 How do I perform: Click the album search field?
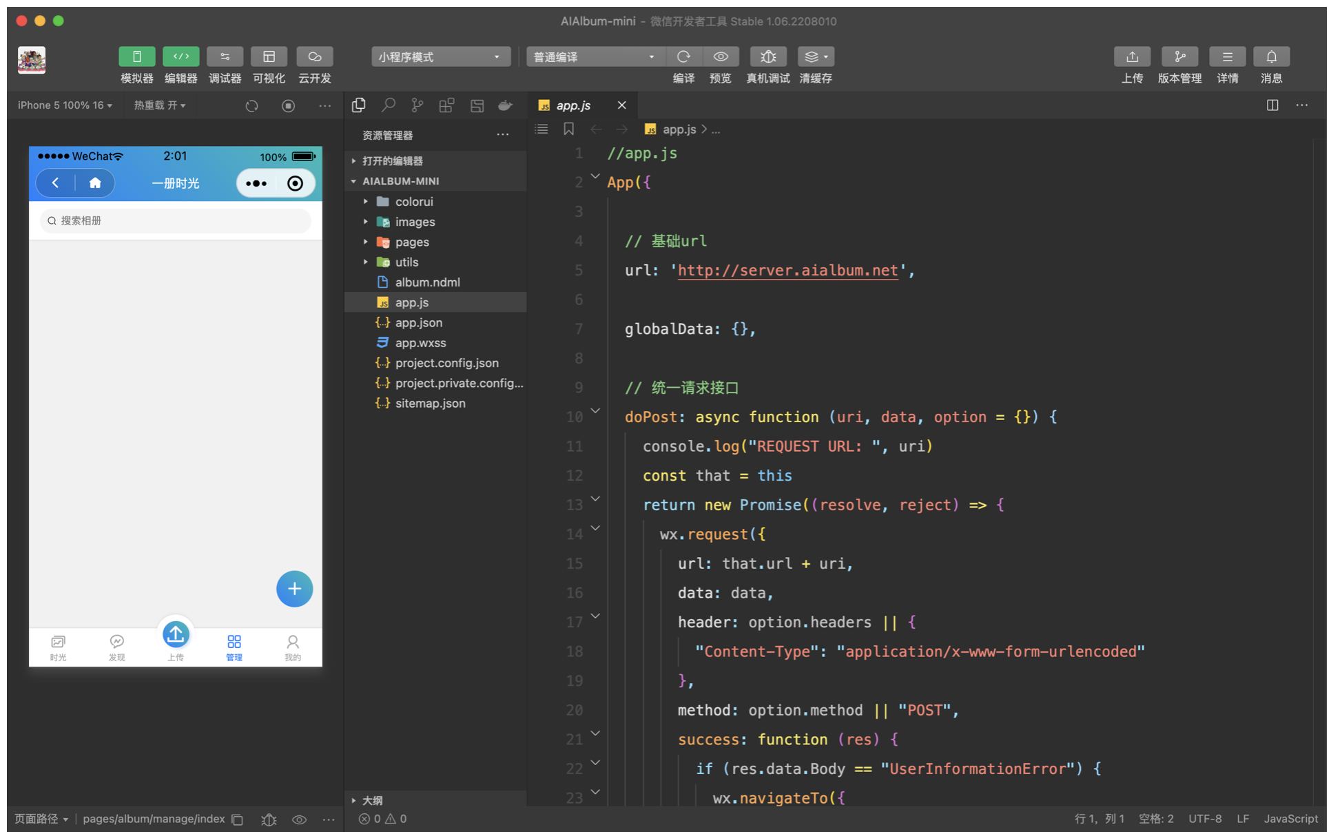tap(175, 220)
